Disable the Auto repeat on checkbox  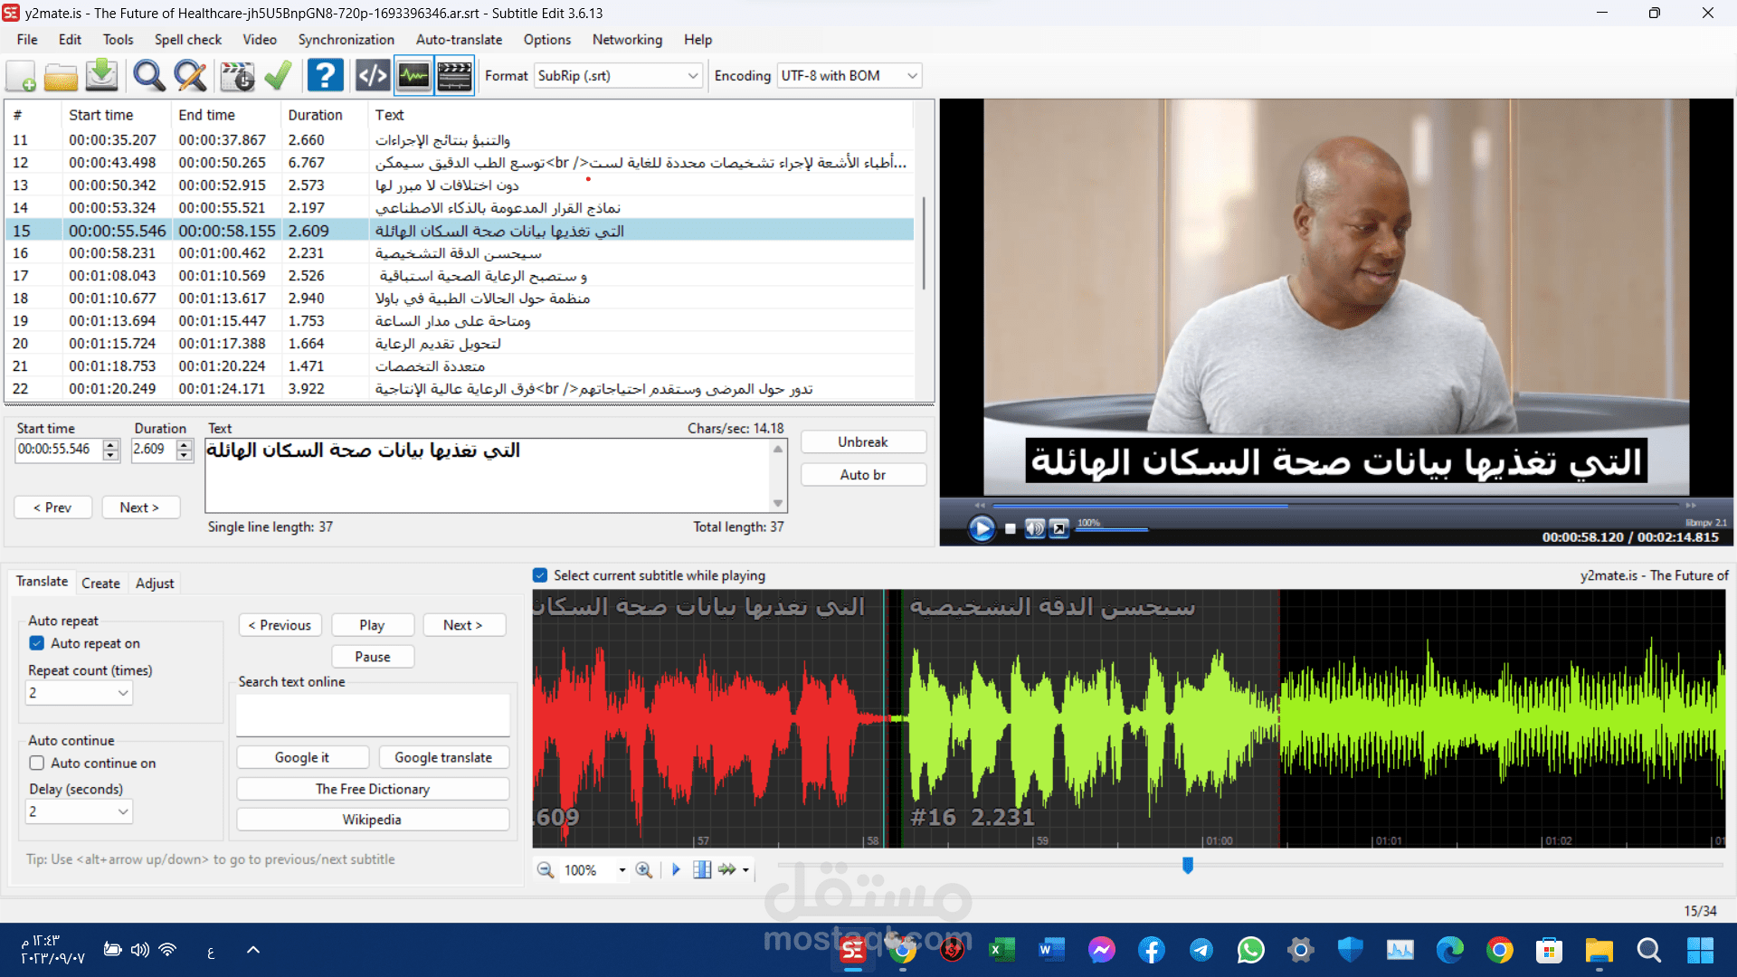coord(37,643)
